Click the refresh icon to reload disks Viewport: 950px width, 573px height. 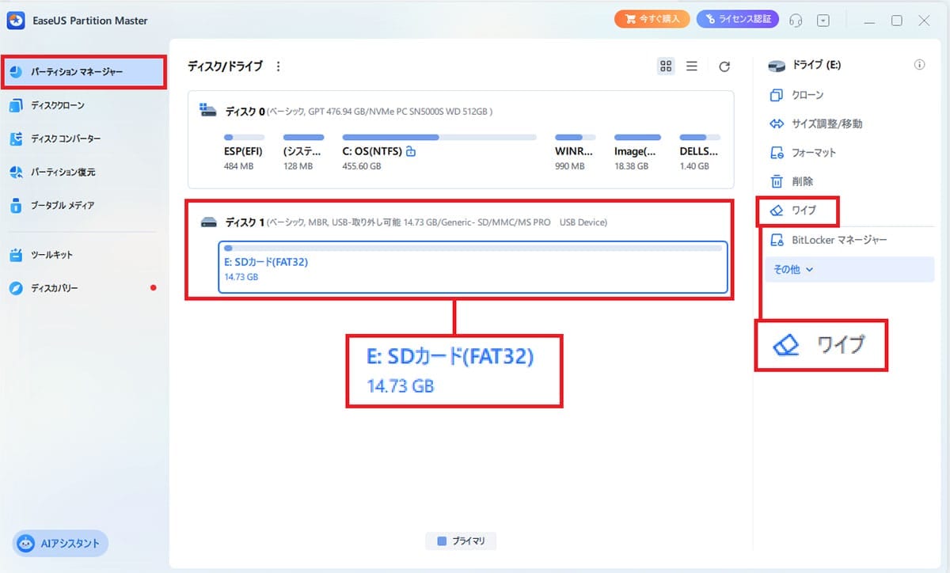pos(724,66)
